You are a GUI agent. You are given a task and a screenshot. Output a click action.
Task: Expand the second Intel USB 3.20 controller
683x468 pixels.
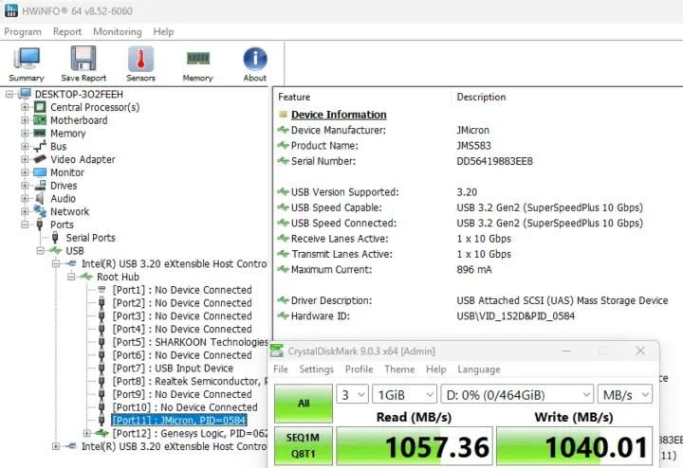point(56,446)
